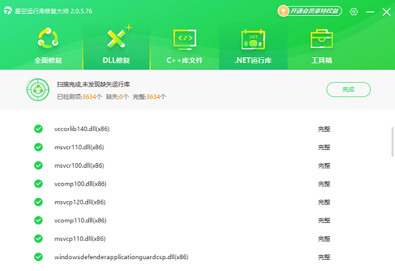Select the vccorlib140.dll(x86) file name

point(82,129)
